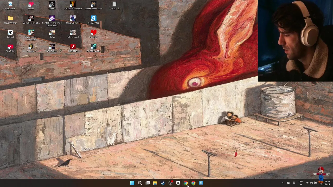Image resolution: width=333 pixels, height=187 pixels.
Task: Select the Neuer Ordner folder
Action: pos(10,20)
